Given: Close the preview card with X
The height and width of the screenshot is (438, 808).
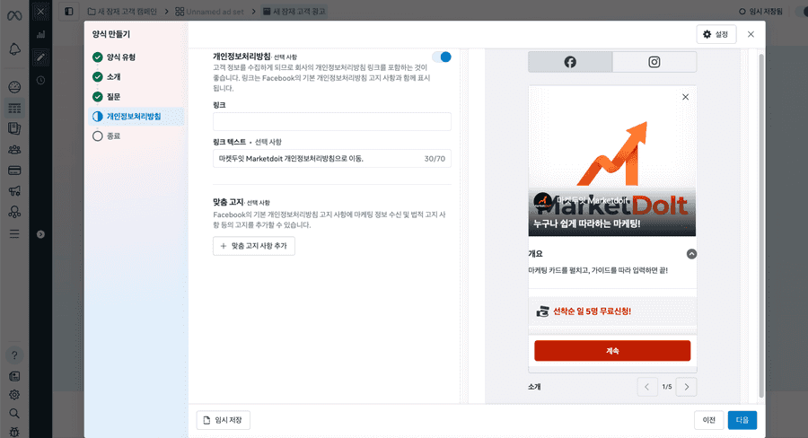Looking at the screenshot, I should click(685, 97).
